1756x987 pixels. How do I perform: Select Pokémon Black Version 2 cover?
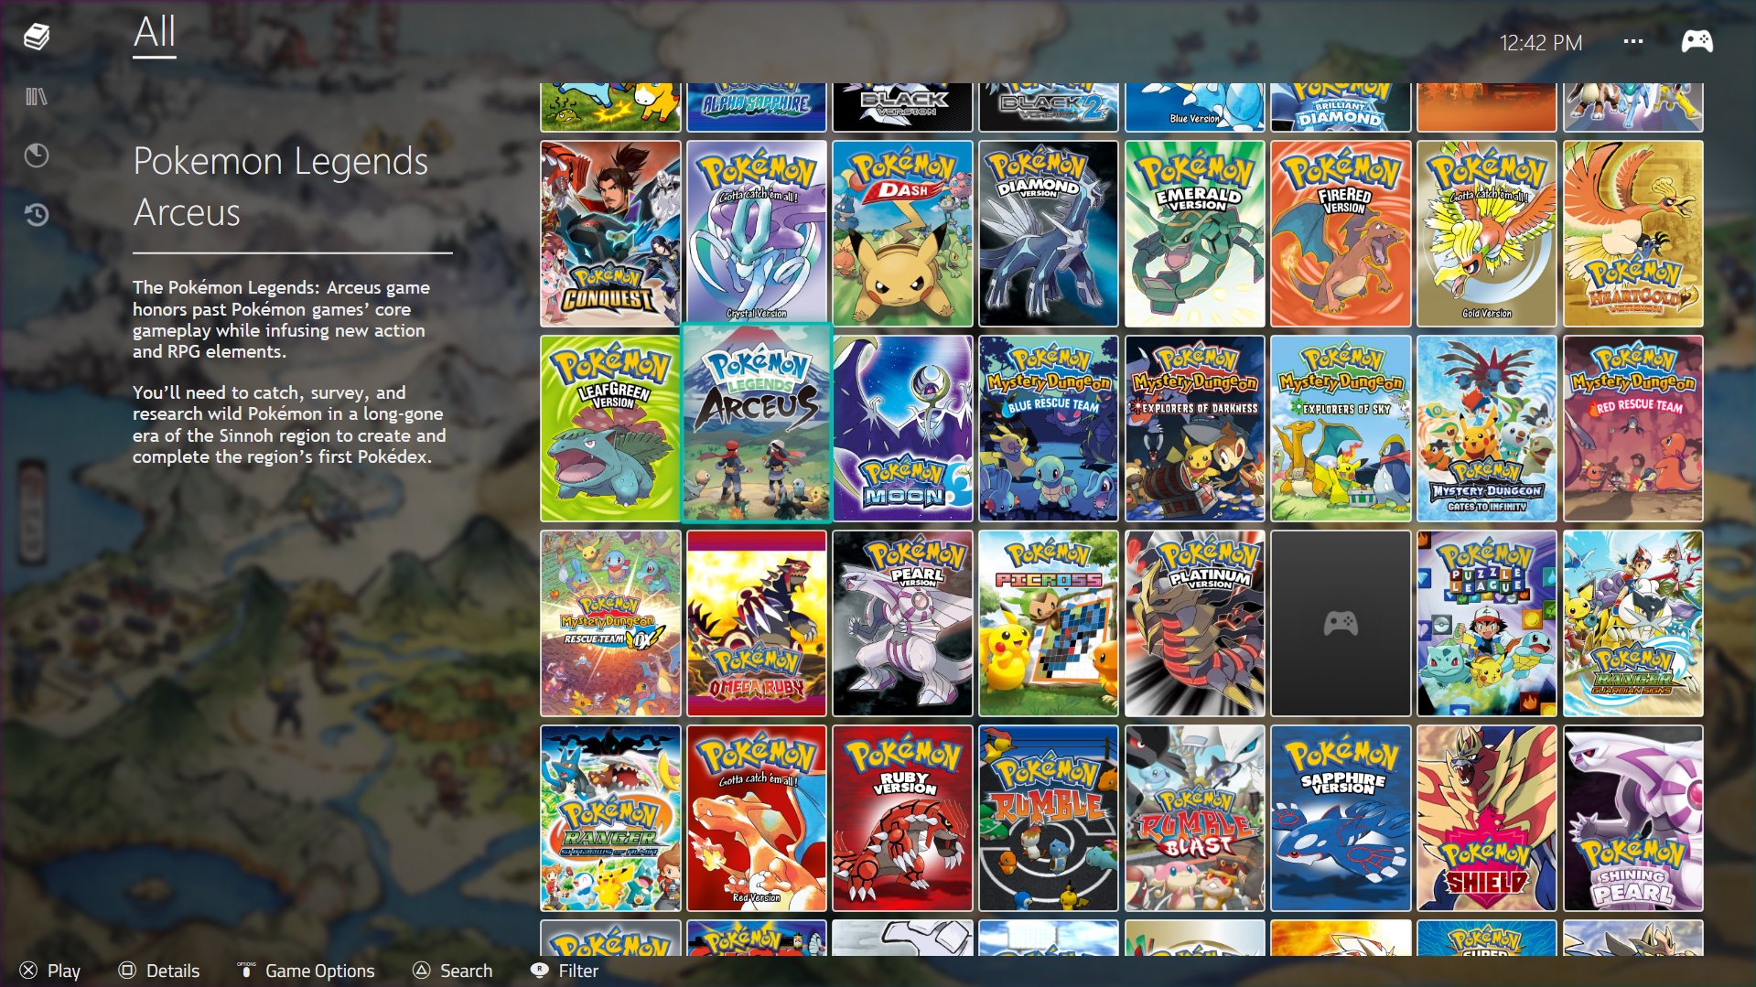pyautogui.click(x=1049, y=107)
